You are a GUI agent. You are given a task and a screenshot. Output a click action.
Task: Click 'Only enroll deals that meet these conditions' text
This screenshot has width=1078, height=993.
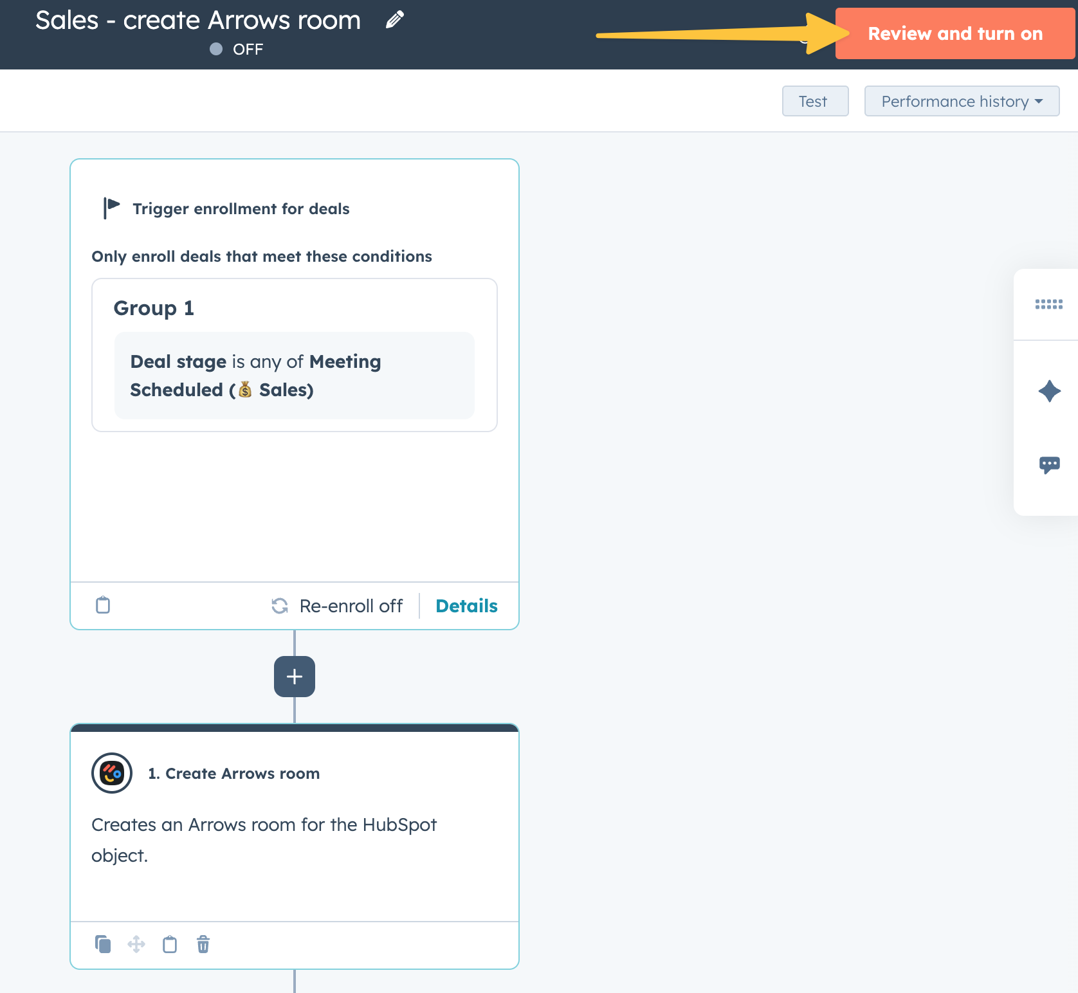tap(262, 257)
